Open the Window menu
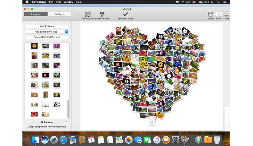 (68, 2)
